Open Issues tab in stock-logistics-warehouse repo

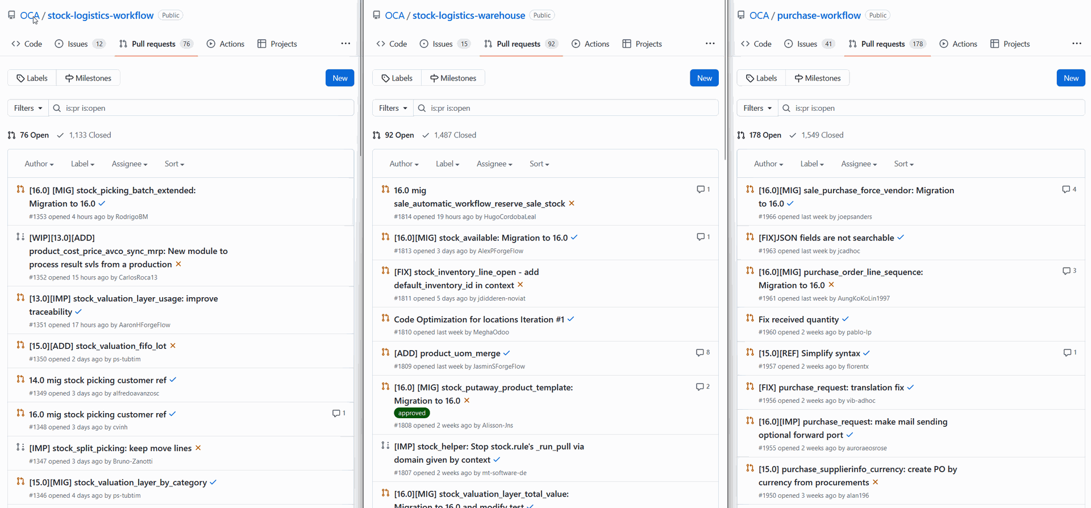coord(444,44)
